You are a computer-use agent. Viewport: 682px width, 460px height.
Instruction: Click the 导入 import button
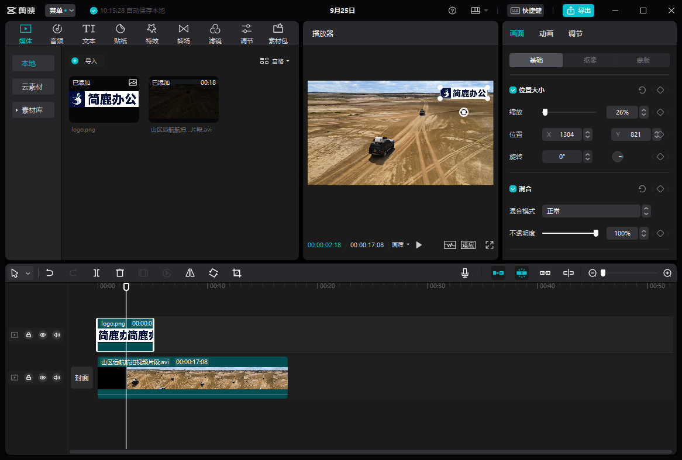85,61
